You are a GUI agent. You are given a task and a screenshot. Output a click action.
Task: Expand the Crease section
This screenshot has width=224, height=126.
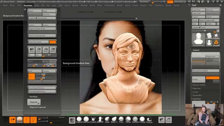pyautogui.click(x=195, y=92)
